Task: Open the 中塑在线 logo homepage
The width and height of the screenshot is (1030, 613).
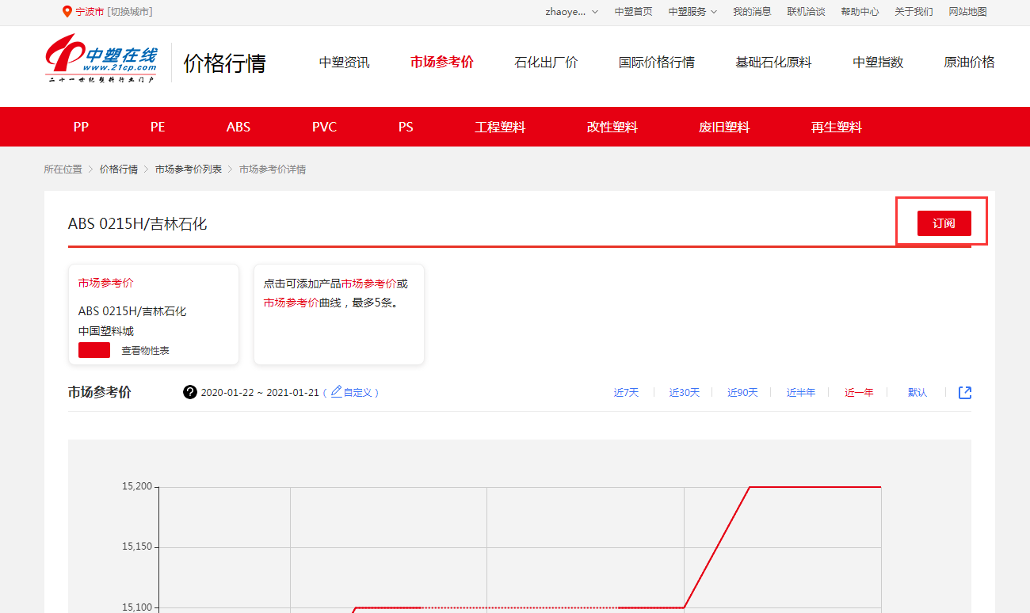Action: click(102, 58)
